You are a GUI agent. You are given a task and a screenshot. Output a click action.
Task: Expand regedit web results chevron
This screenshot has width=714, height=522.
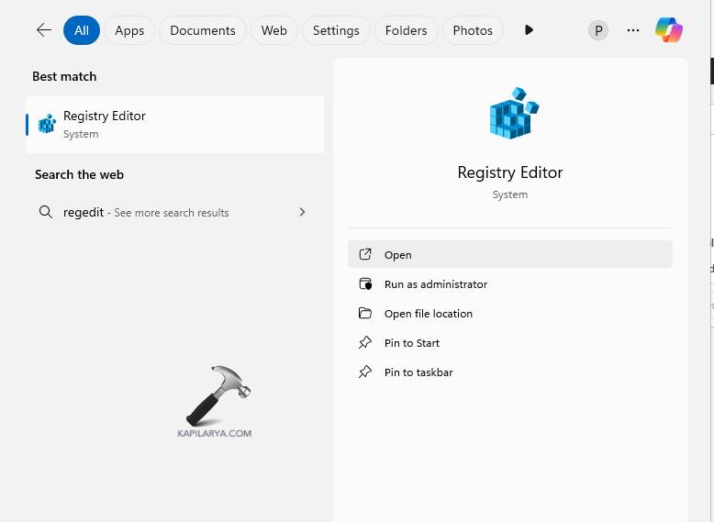click(x=302, y=212)
